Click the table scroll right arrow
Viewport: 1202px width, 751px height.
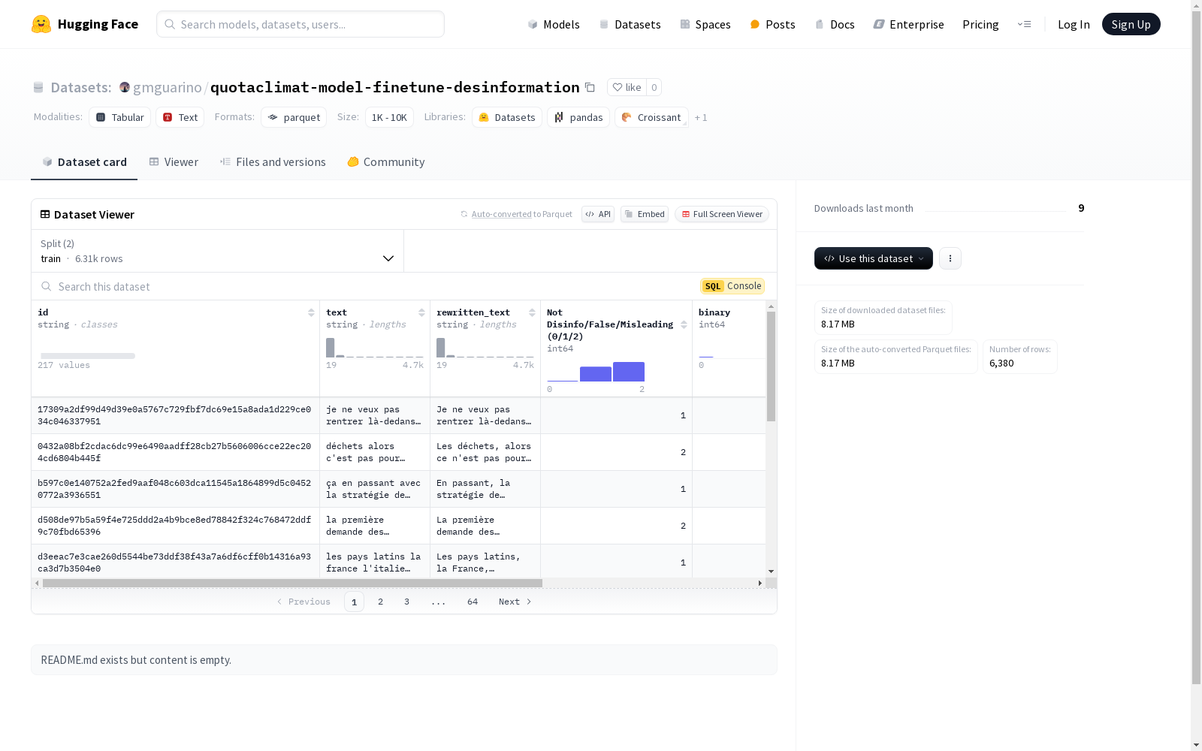[760, 583]
